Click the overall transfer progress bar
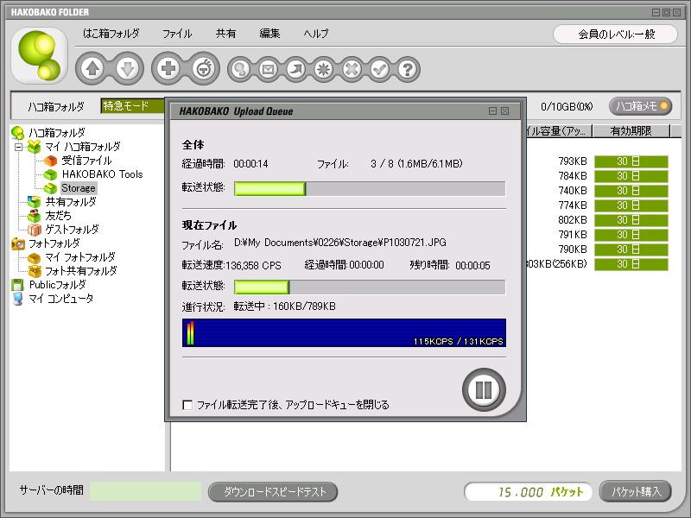The image size is (691, 518). click(x=370, y=188)
